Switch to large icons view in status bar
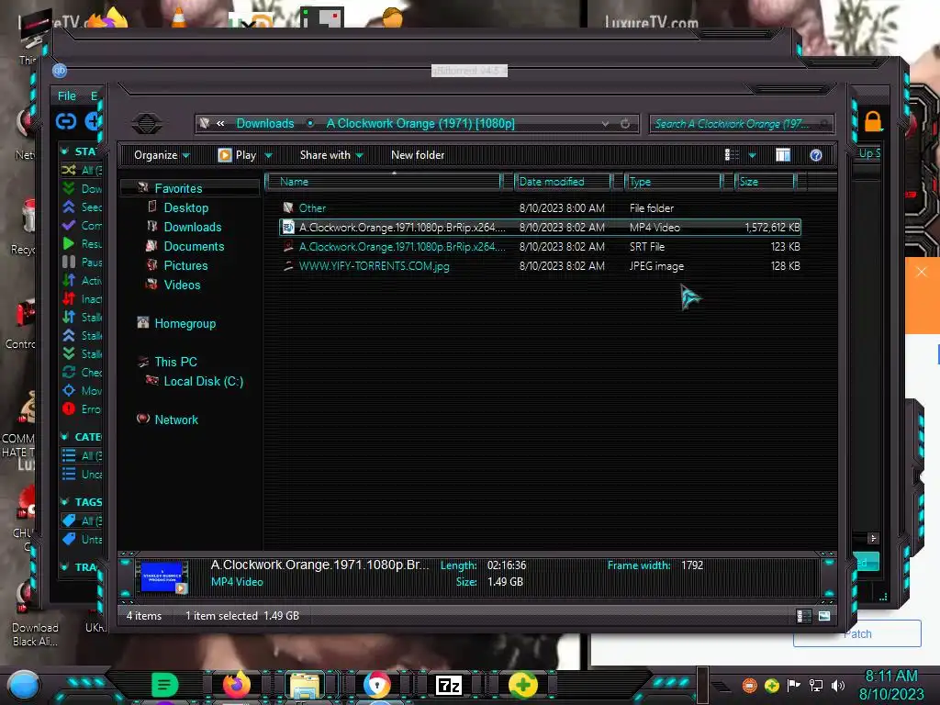Image resolution: width=940 pixels, height=705 pixels. click(824, 616)
